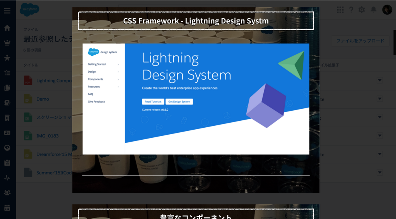
Task: Click Get Design System button
Action: click(x=179, y=101)
